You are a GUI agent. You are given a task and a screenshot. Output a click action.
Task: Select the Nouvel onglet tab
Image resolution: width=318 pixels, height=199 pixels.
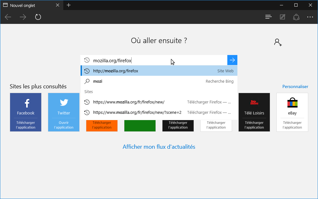point(30,5)
